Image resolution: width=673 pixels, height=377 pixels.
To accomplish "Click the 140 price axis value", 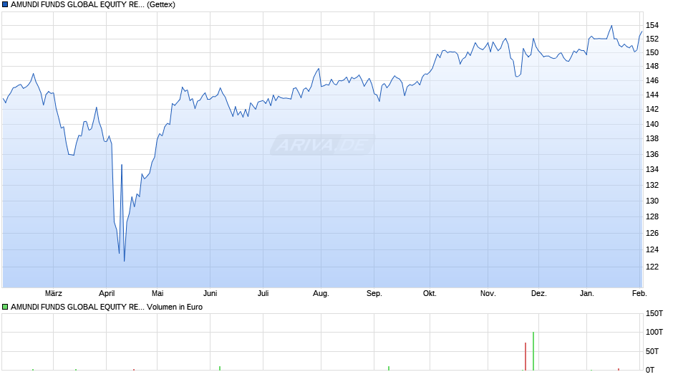I will click(652, 124).
